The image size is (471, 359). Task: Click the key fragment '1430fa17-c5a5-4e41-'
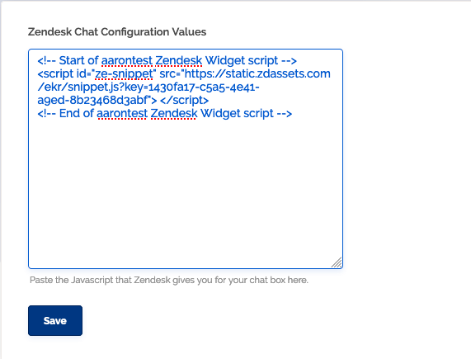point(204,87)
